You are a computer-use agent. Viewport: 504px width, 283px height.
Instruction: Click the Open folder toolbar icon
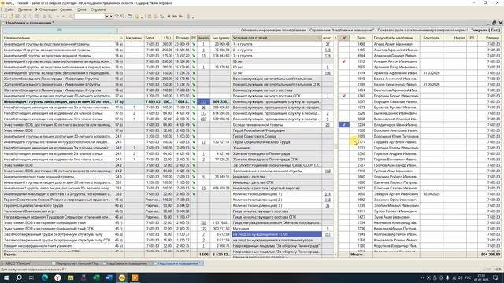coord(11,16)
